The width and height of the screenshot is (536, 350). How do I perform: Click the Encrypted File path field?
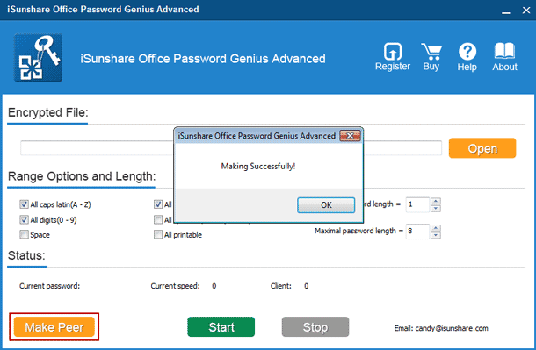pos(231,148)
